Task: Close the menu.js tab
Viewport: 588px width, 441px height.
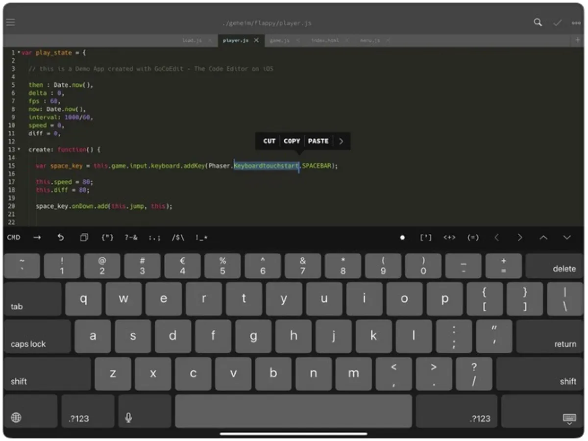Action: [x=388, y=41]
